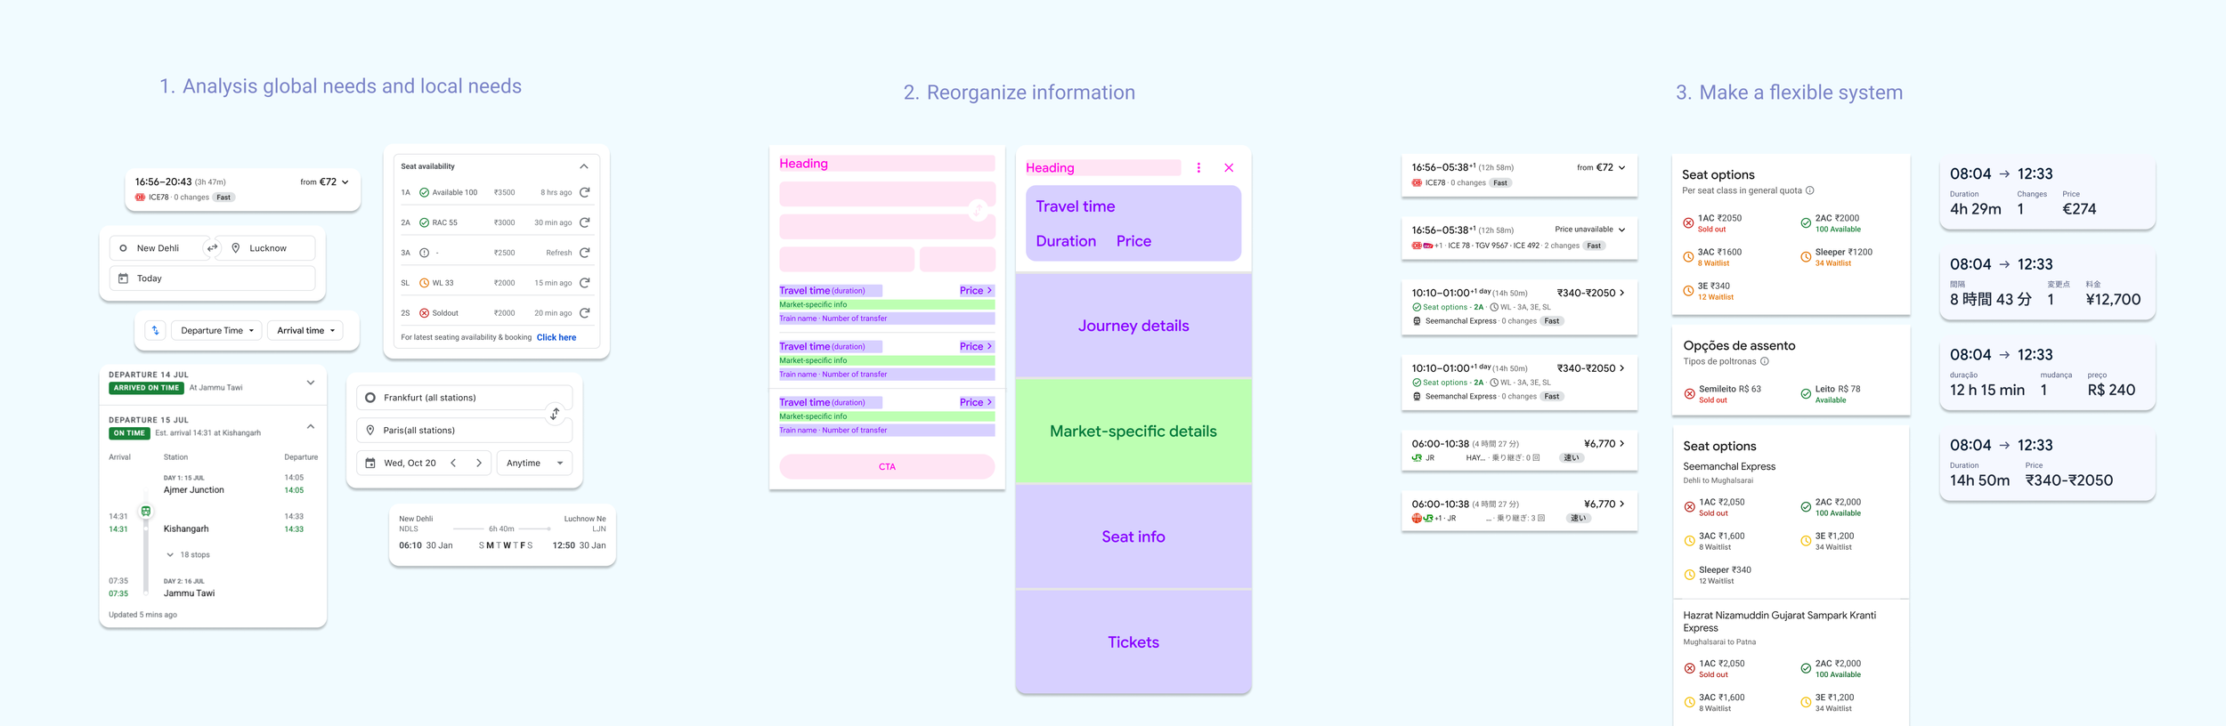Image resolution: width=2226 pixels, height=726 pixels.
Task: Click the Seat info block
Action: (x=1133, y=536)
